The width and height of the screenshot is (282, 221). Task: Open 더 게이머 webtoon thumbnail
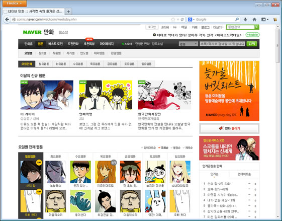(x=47, y=95)
